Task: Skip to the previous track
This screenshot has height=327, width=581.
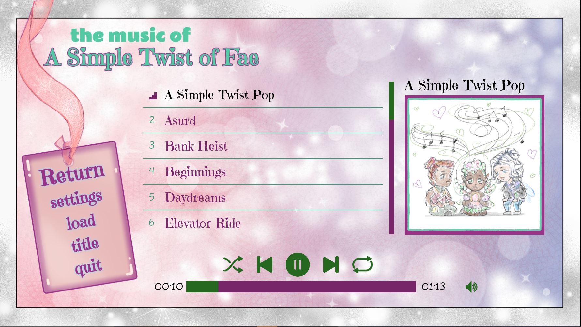Action: [x=265, y=264]
